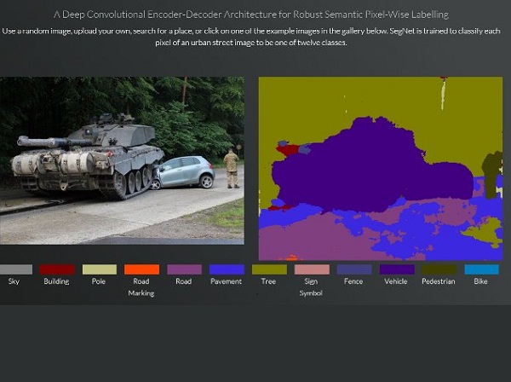This screenshot has width=511, height=382.
Task: Click the segmented output label image
Action: (x=381, y=169)
